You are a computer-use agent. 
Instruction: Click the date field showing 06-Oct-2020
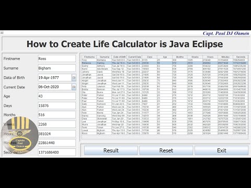[55, 87]
